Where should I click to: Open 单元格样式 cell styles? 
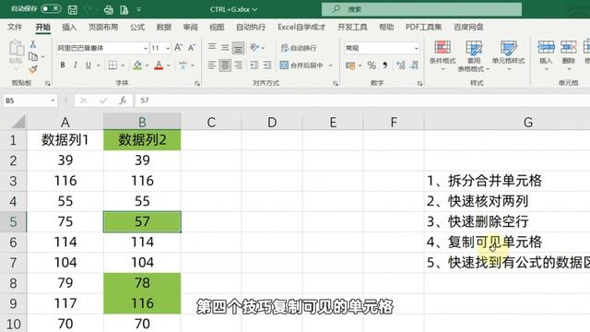[508, 55]
